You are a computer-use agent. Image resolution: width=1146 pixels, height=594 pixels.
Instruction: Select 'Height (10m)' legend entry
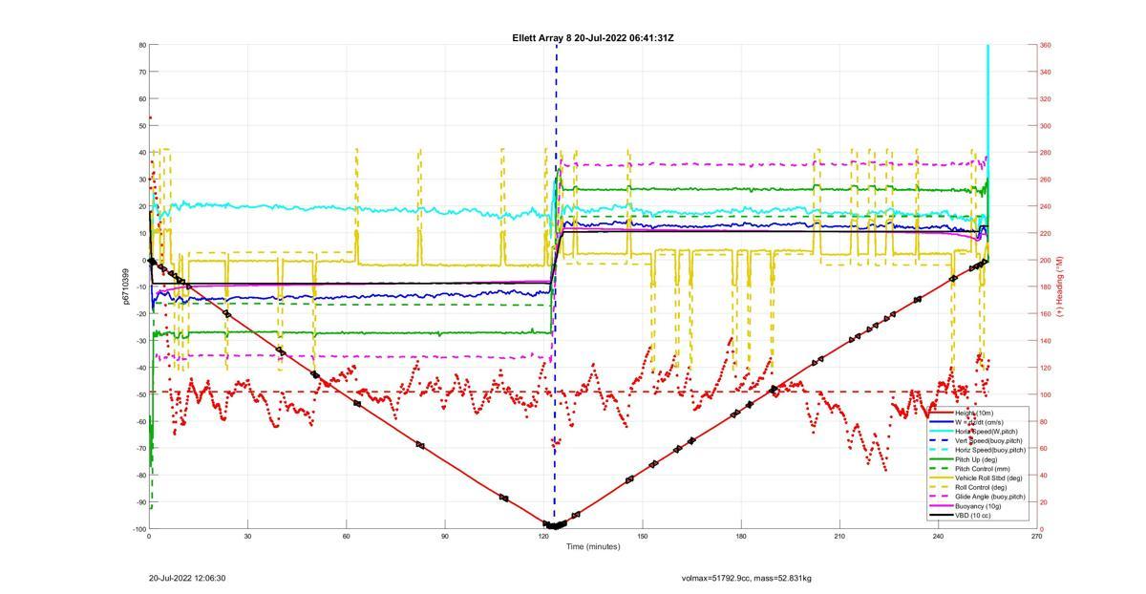(x=973, y=413)
